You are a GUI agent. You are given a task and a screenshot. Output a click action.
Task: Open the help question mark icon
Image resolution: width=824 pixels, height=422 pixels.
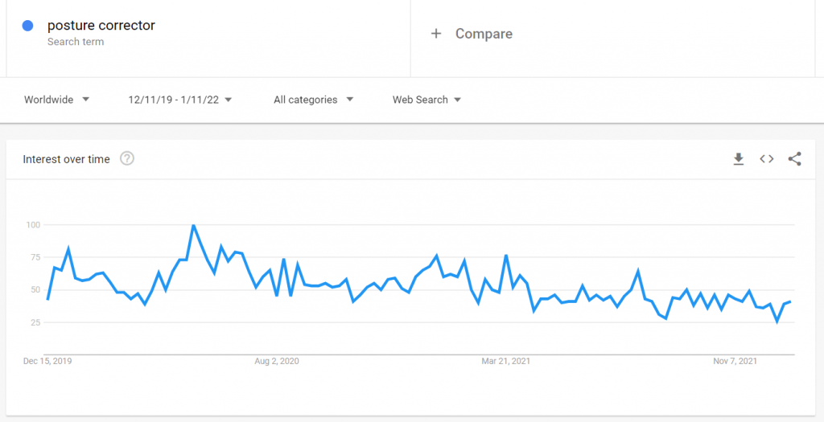coord(127,158)
